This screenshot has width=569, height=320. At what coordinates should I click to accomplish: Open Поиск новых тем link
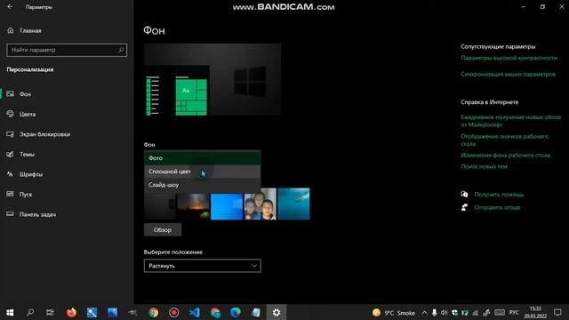(484, 166)
